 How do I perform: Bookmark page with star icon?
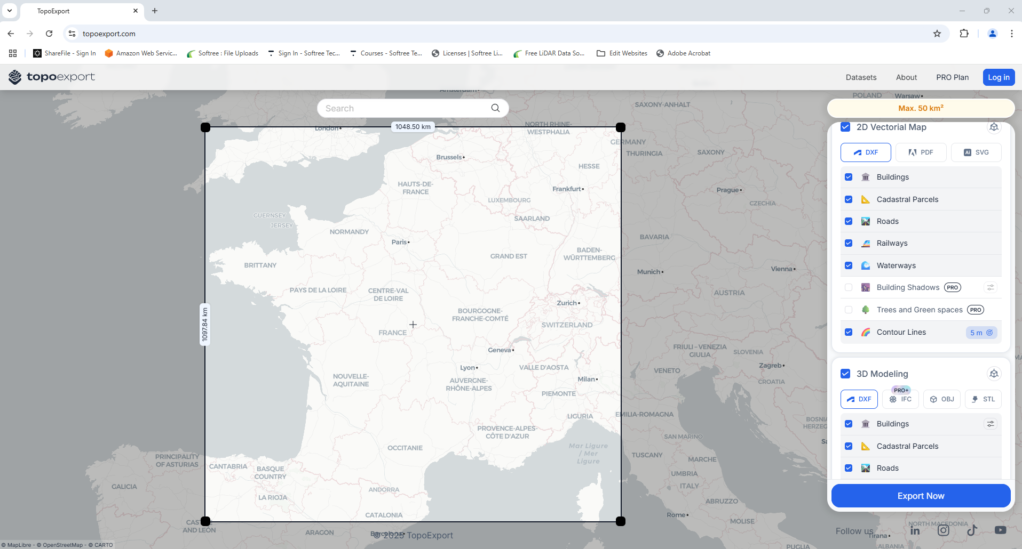click(937, 34)
